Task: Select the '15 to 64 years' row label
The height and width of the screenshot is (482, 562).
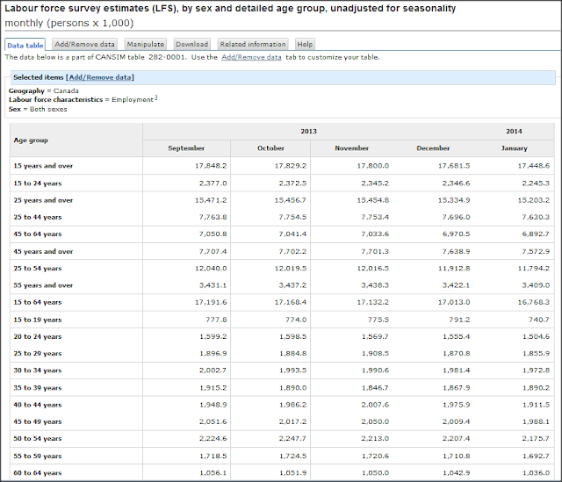Action: point(38,302)
